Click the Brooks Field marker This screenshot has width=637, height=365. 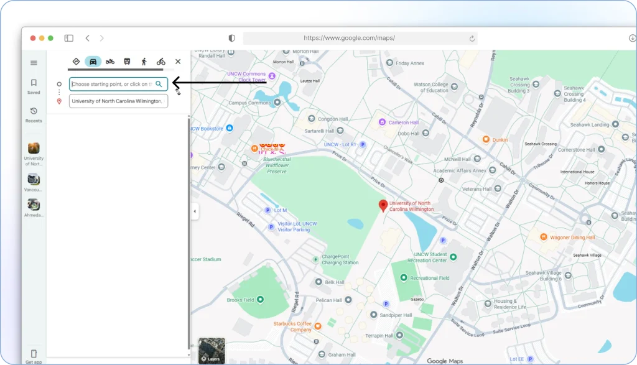point(260,300)
